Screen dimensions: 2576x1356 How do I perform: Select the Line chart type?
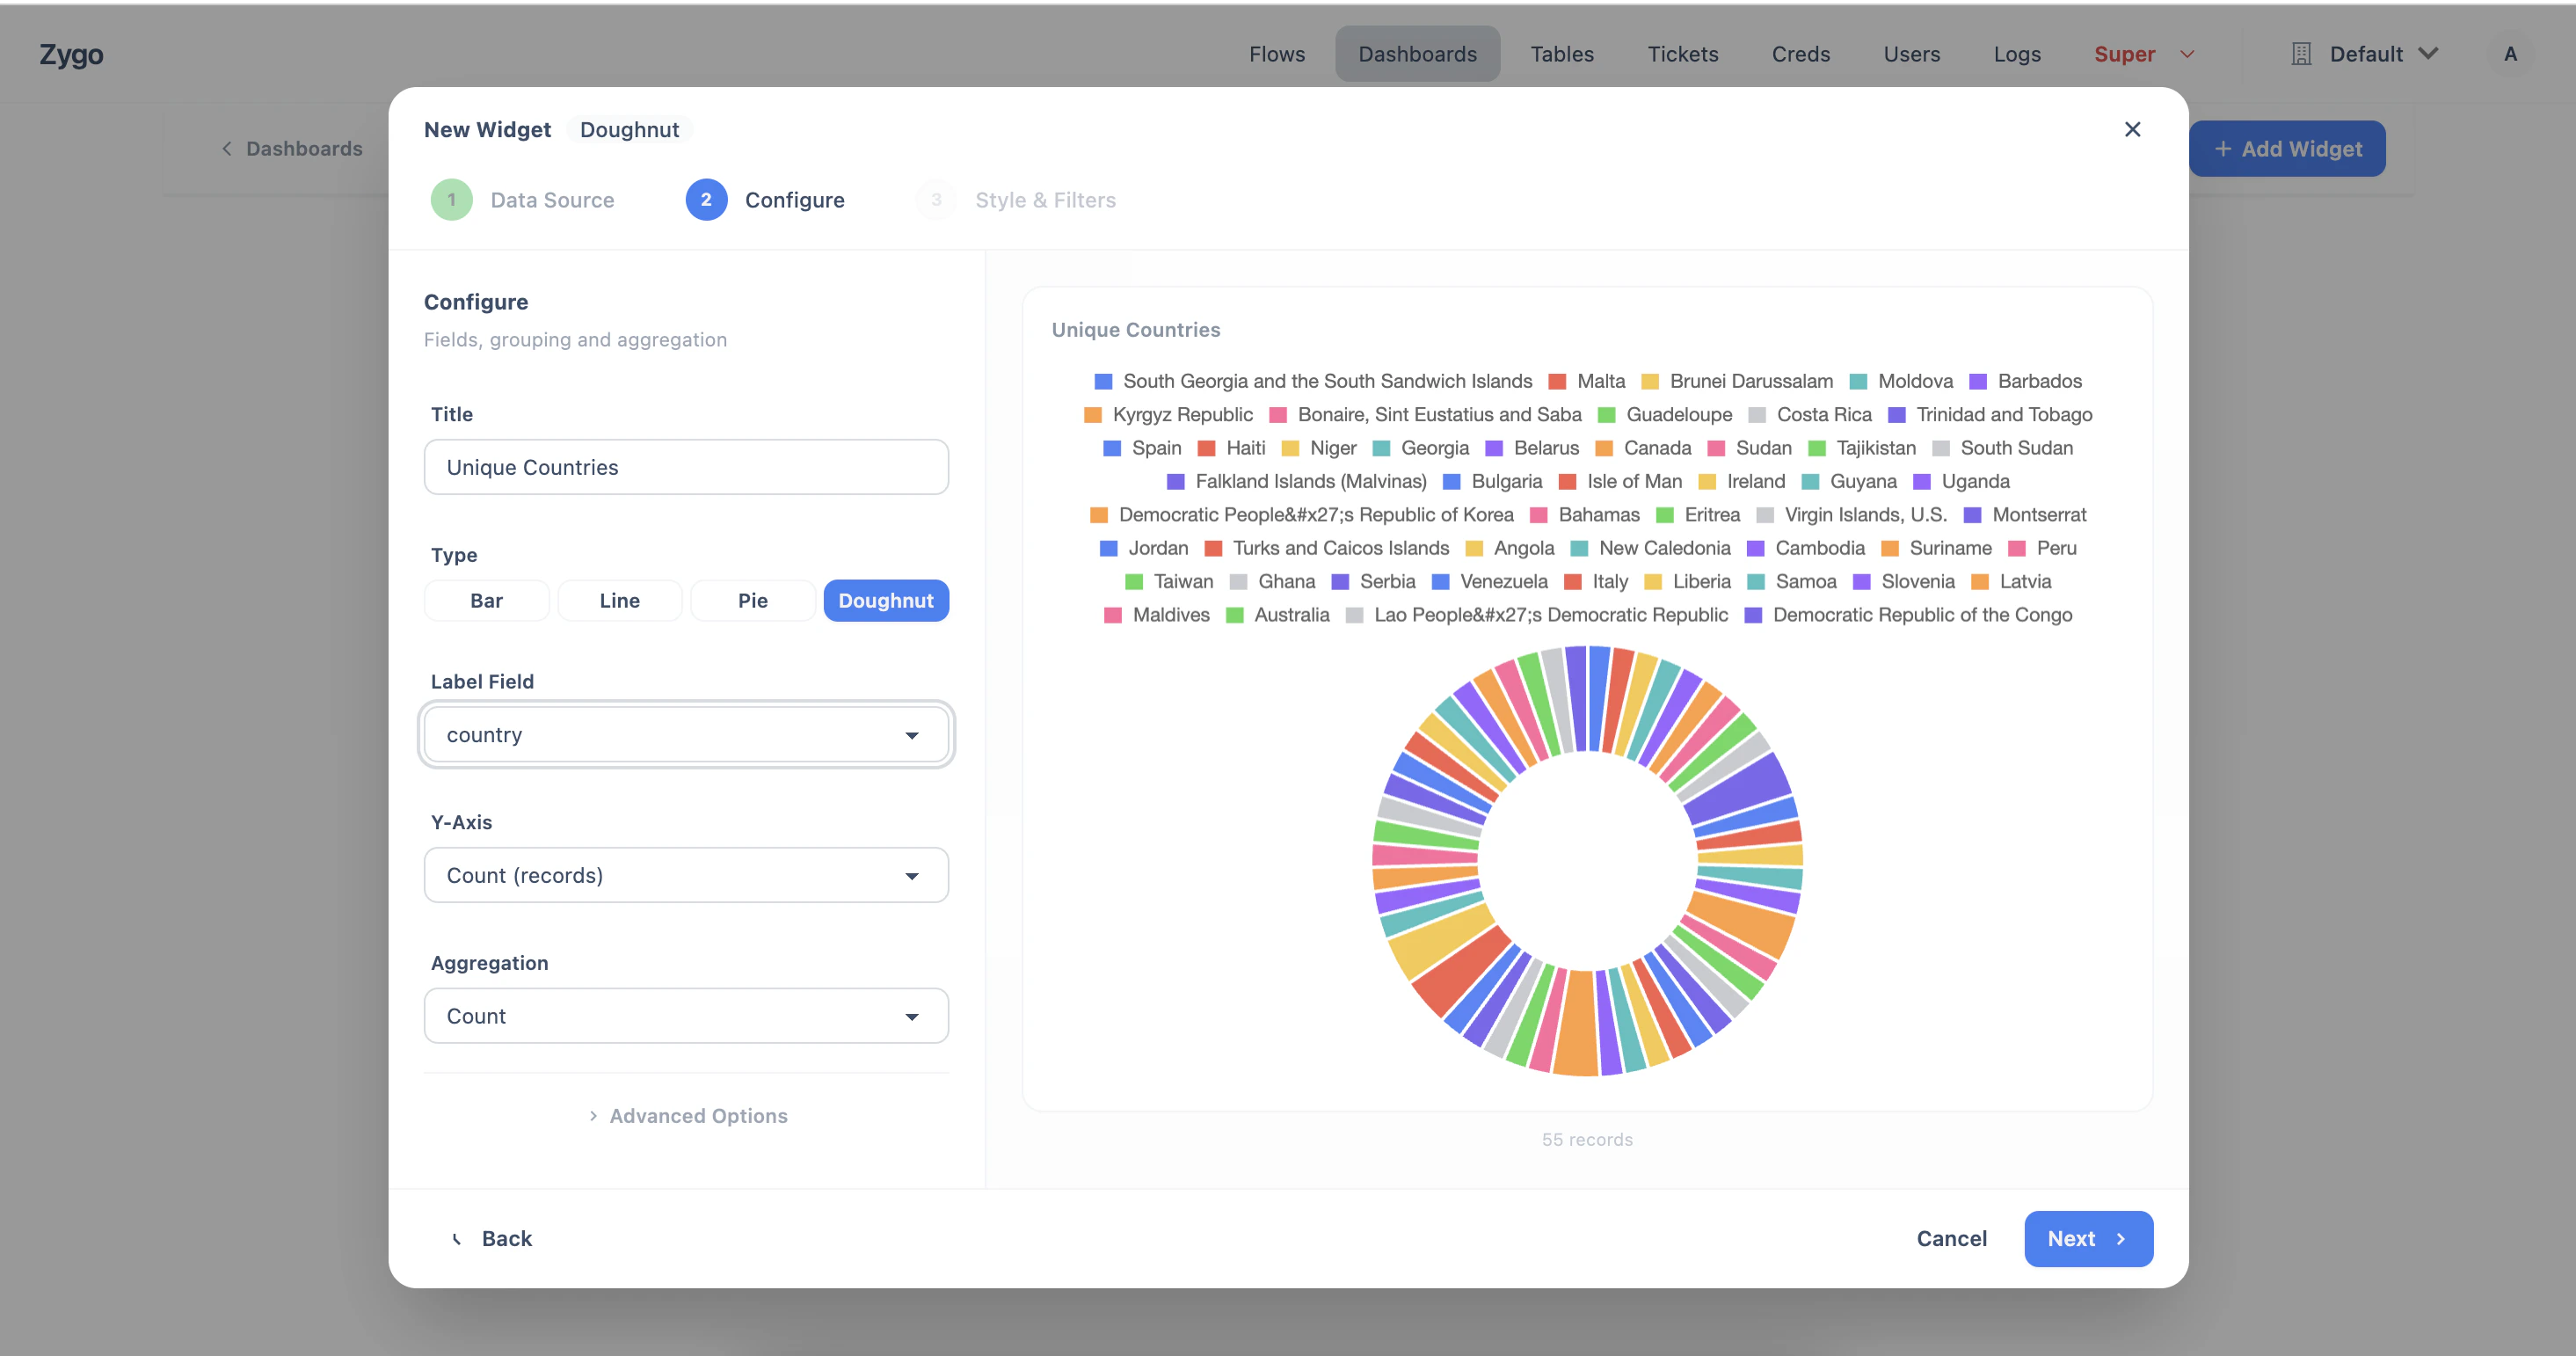point(619,601)
